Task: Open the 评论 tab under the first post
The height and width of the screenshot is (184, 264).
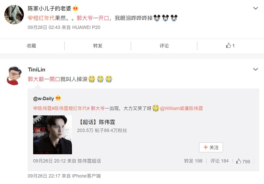Action: pos(164,46)
